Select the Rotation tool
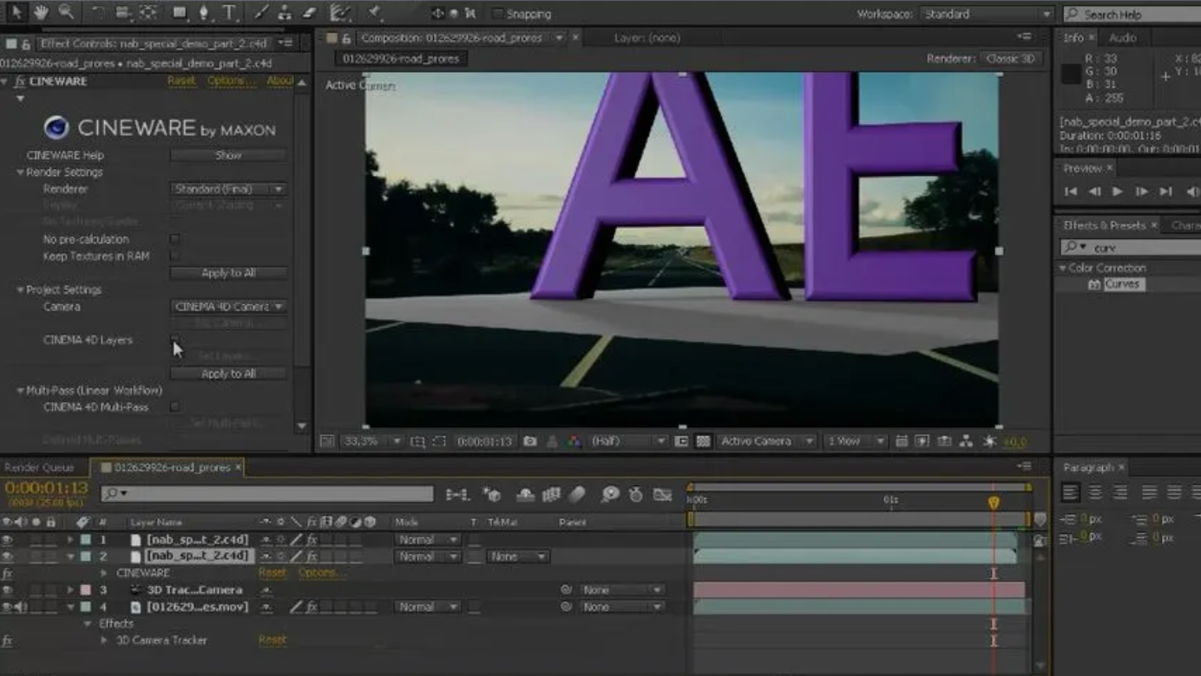 tap(97, 13)
